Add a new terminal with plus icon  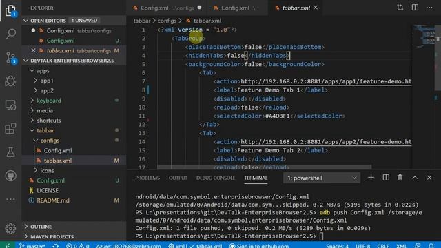(371, 178)
